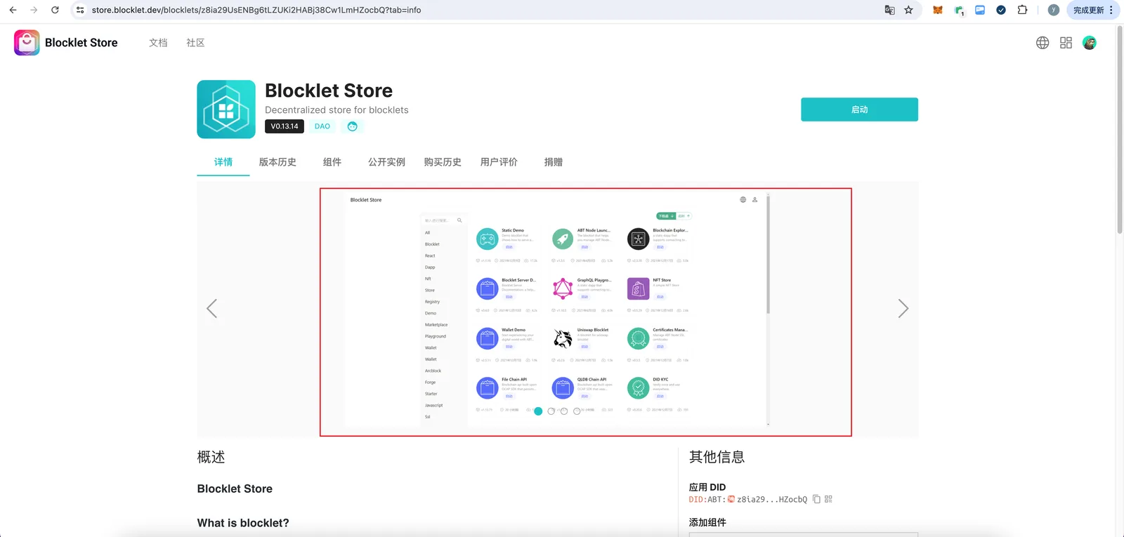The width and height of the screenshot is (1124, 537).
Task: Open site information icon in address bar
Action: [80, 10]
